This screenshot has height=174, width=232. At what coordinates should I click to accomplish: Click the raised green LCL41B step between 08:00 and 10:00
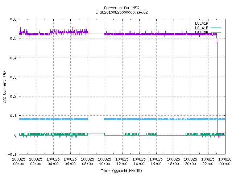point(96,133)
